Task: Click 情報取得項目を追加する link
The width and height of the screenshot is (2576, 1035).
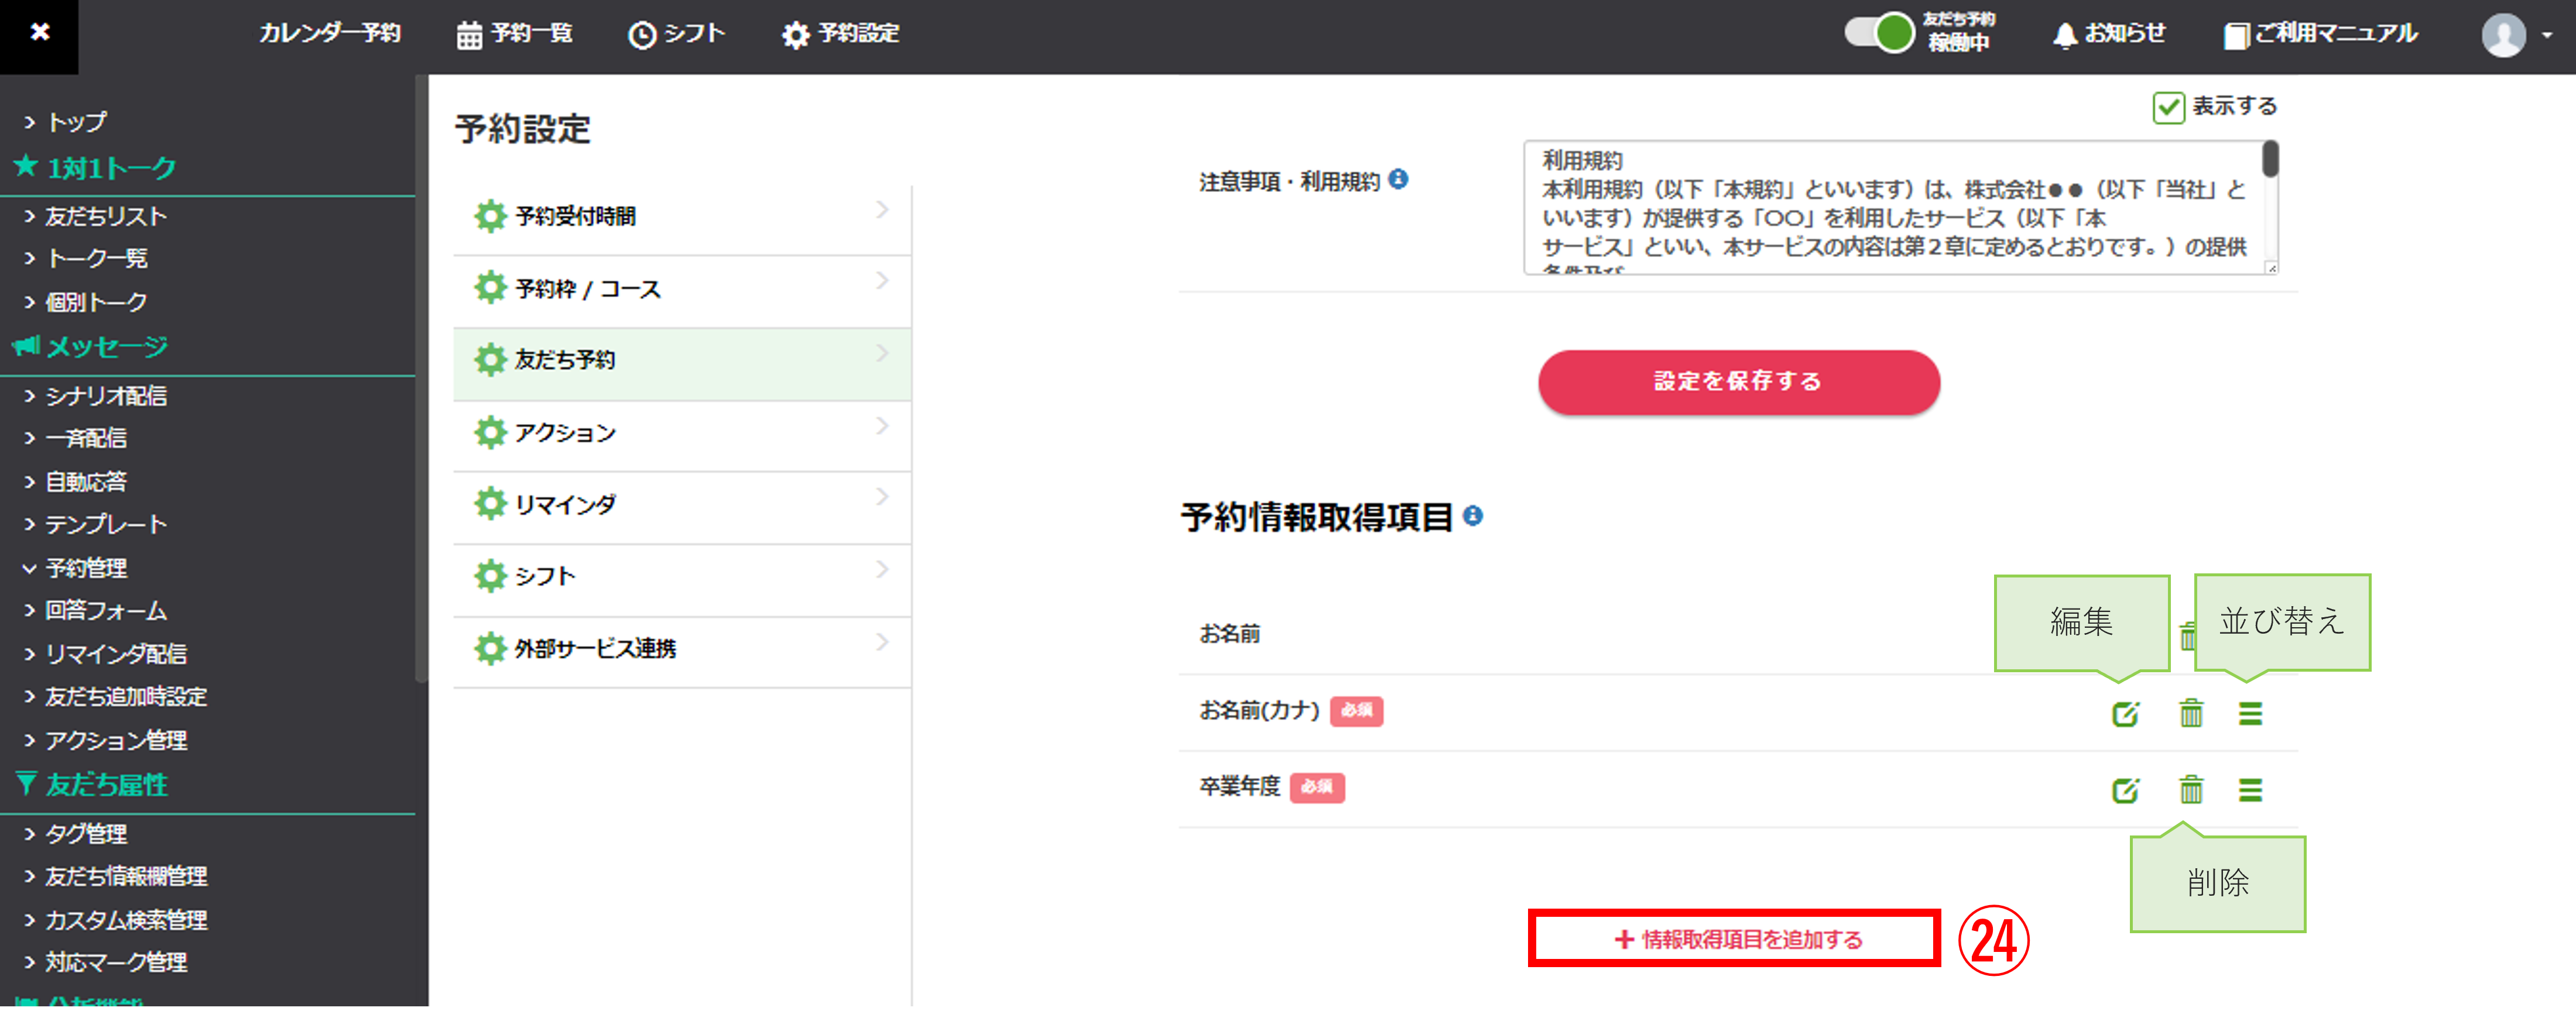Action: click(x=1738, y=939)
